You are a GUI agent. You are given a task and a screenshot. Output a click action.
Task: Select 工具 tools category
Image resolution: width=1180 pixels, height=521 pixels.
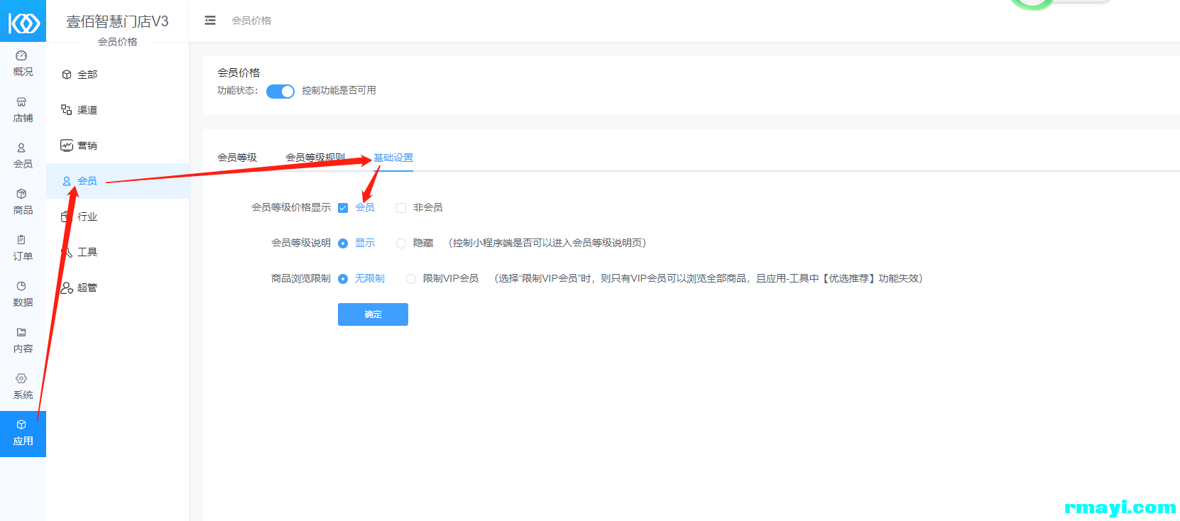[117, 252]
